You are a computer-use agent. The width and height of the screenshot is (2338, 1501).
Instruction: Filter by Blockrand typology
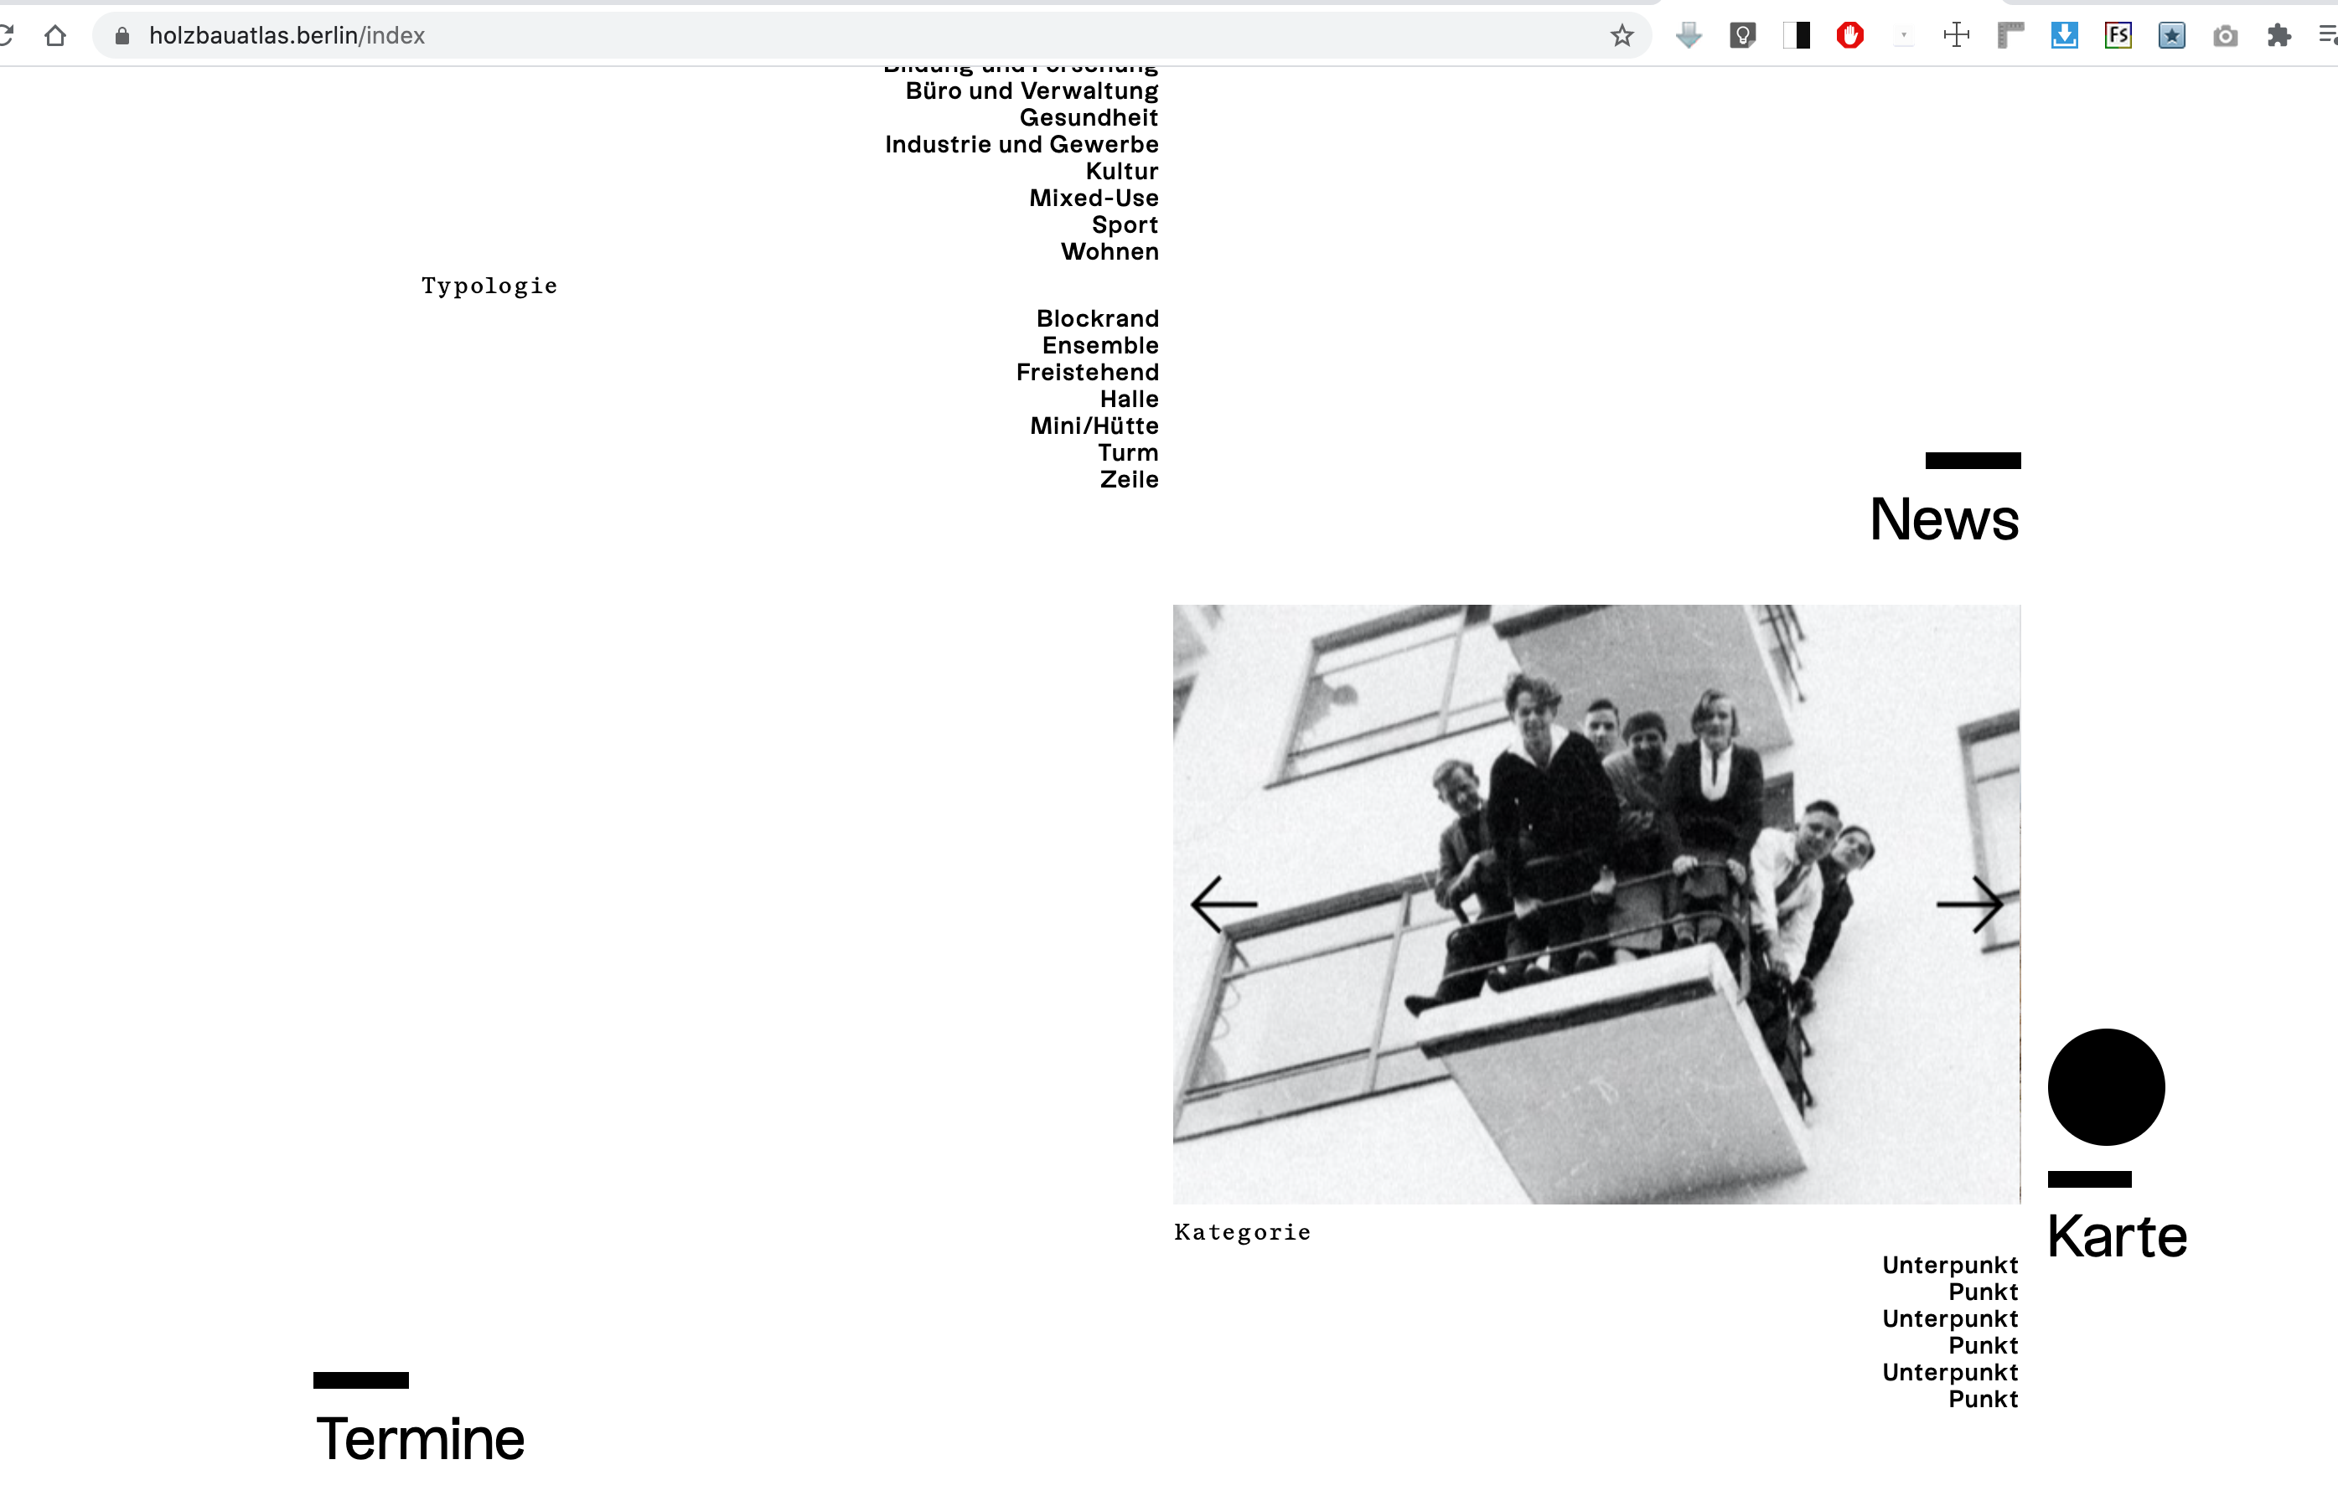(1097, 319)
